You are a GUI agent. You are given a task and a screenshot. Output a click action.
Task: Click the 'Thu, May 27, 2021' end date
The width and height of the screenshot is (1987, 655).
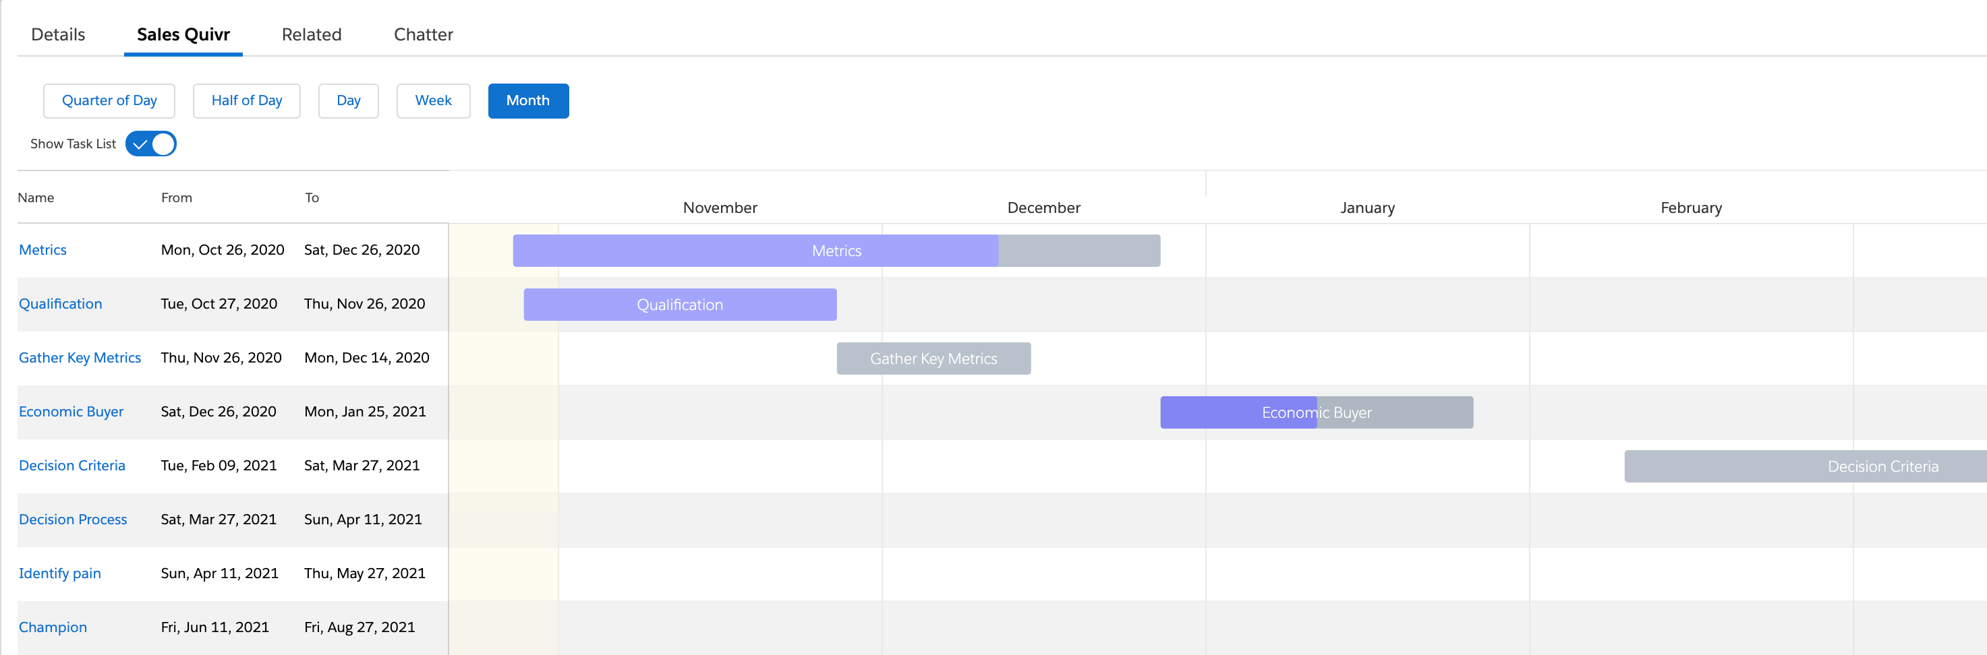coord(365,573)
